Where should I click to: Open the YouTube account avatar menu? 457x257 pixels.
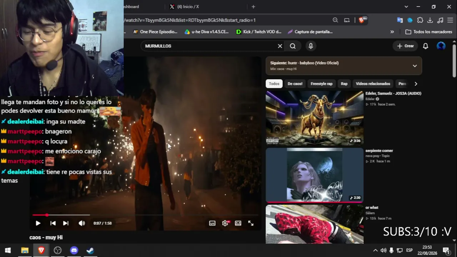coord(441,46)
